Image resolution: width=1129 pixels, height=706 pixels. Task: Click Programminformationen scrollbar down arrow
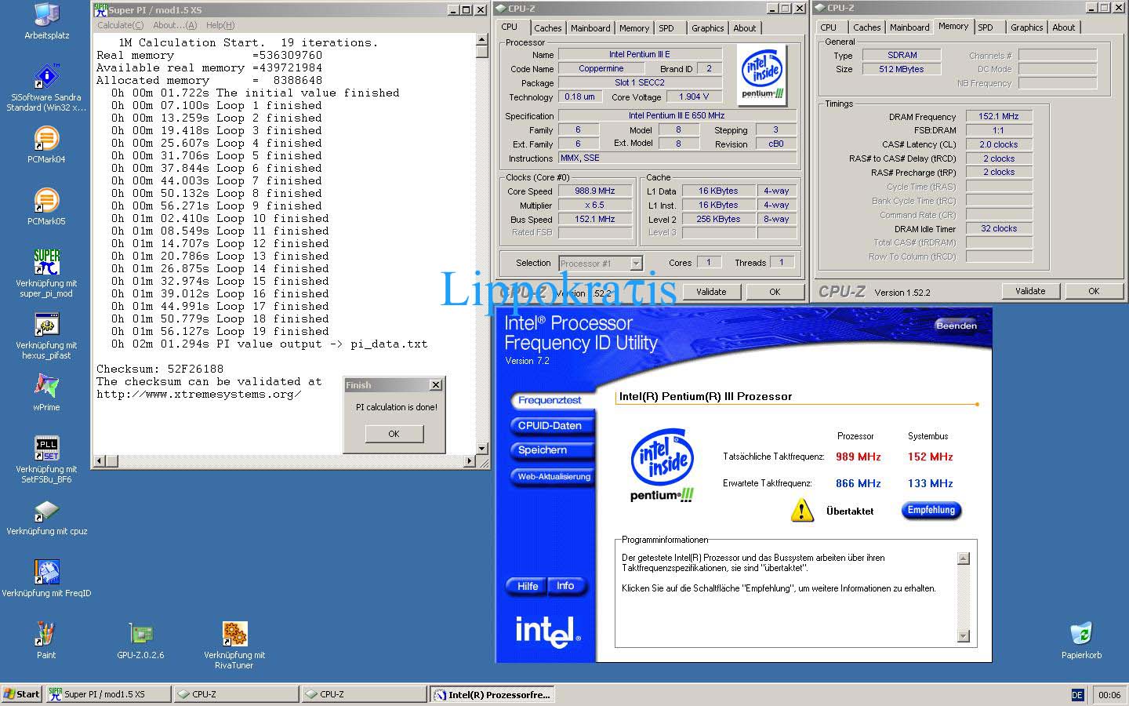pyautogui.click(x=964, y=636)
